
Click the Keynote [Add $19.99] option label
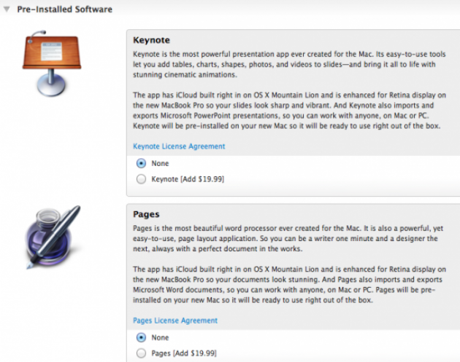pos(188,179)
